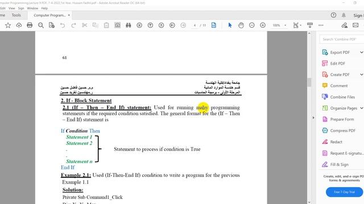Click the "2. If - Block Statement" heading
The image size is (364, 204).
86,101
